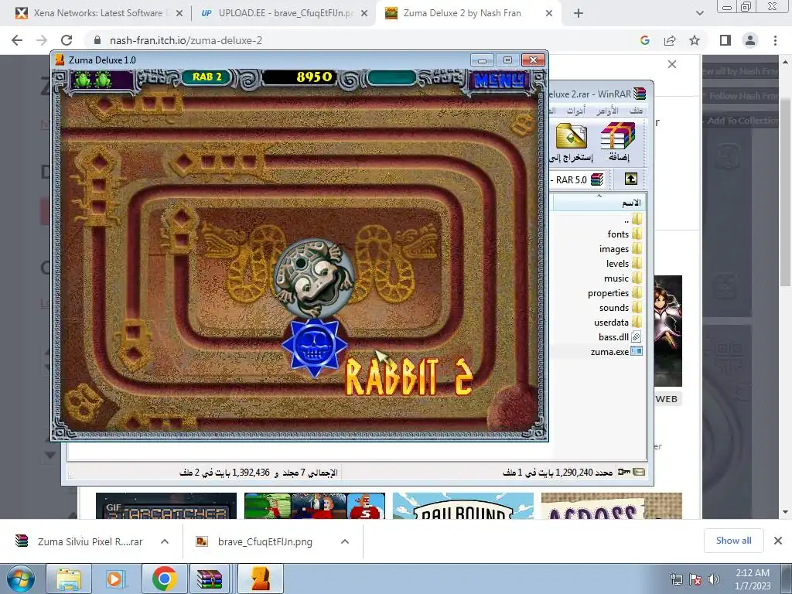Click the green frog lives icons

pos(93,80)
